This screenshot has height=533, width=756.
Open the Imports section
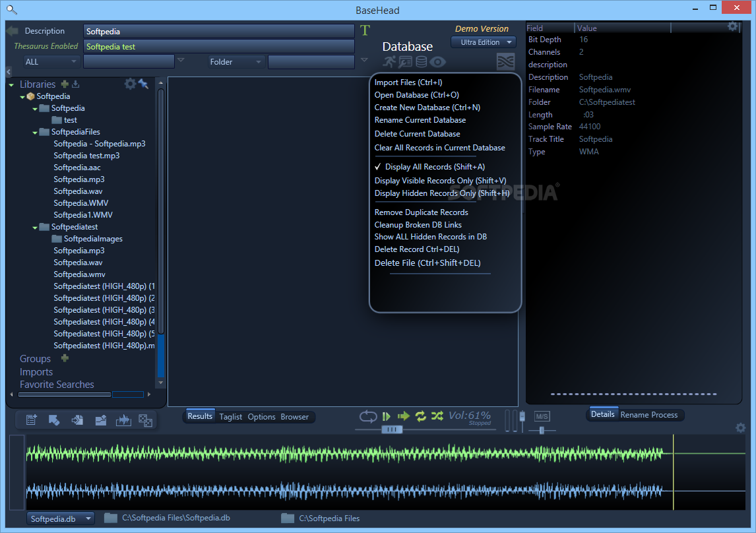tap(36, 372)
